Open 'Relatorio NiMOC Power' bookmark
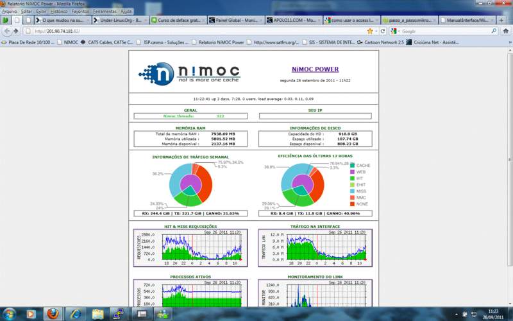 pos(218,42)
